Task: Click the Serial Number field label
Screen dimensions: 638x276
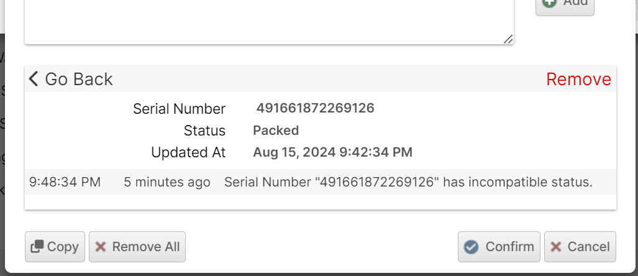Action: coord(179,109)
